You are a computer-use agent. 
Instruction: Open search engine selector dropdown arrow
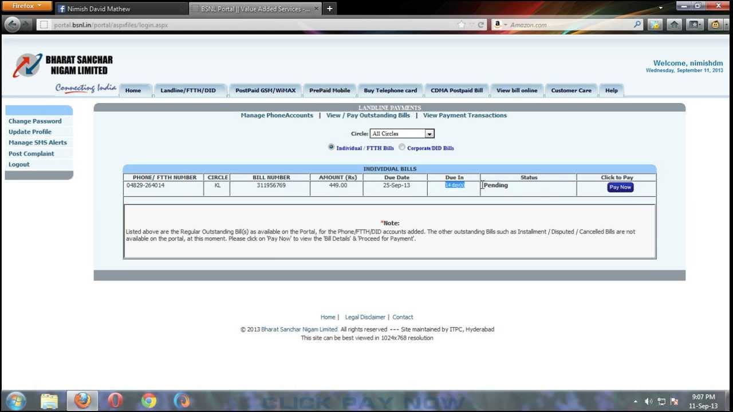pyautogui.click(x=506, y=25)
